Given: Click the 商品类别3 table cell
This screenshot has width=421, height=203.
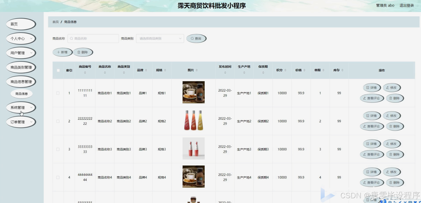Looking at the screenshot, I should pos(124,149).
